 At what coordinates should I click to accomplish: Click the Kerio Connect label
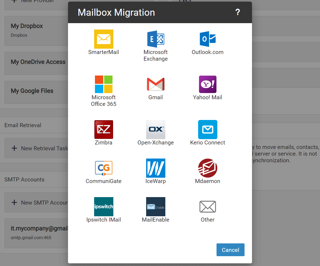208,143
